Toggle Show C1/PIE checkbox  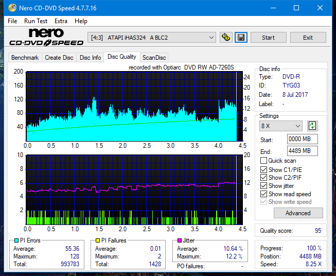pyautogui.click(x=263, y=169)
